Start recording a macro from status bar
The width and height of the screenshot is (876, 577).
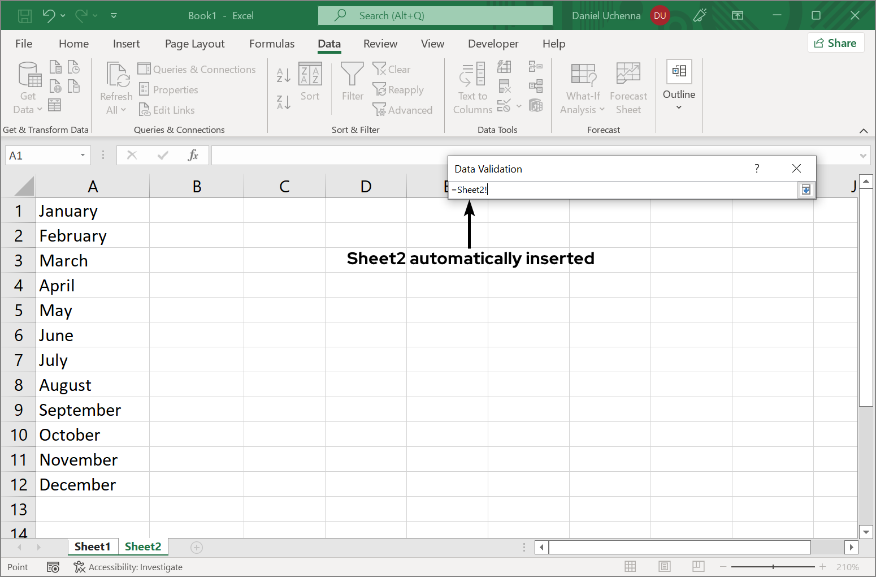[53, 567]
